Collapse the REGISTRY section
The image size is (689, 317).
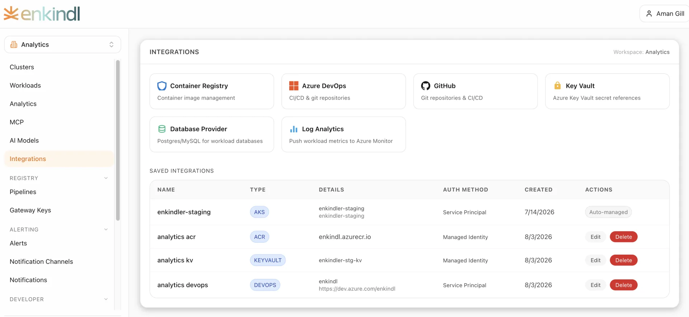pos(106,178)
